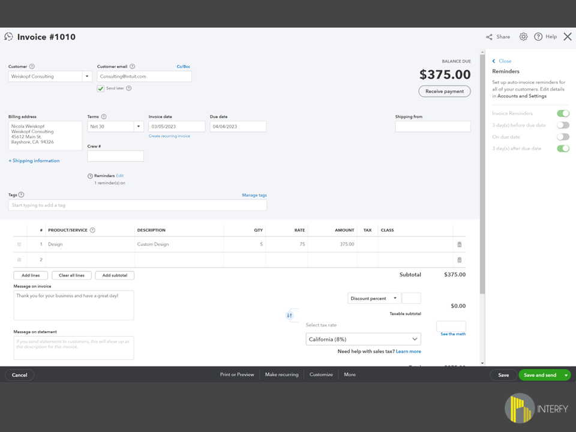Turn on the On due date reminder
The width and height of the screenshot is (576, 432).
pos(563,137)
